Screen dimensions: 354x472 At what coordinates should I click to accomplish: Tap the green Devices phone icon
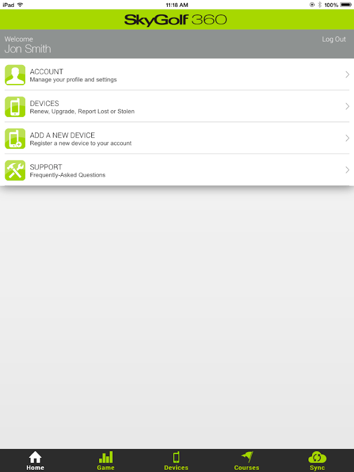15,107
